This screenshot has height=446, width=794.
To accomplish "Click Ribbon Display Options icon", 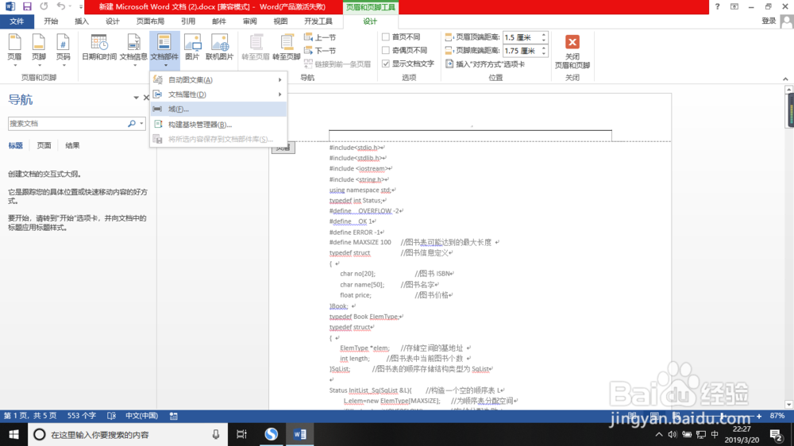I will click(734, 6).
